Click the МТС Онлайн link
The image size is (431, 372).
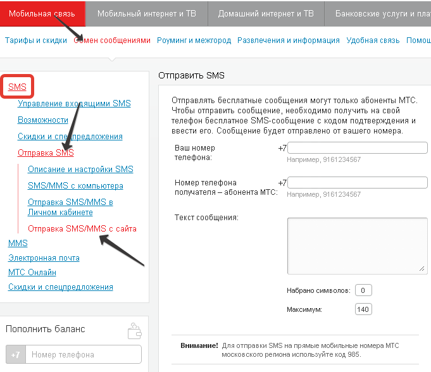pos(32,273)
